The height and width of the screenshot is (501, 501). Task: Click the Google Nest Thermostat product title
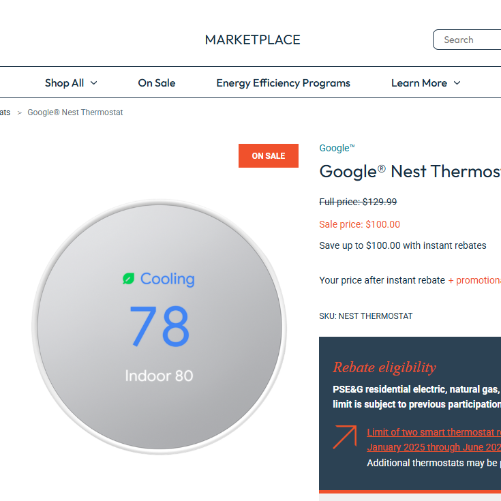pos(410,172)
